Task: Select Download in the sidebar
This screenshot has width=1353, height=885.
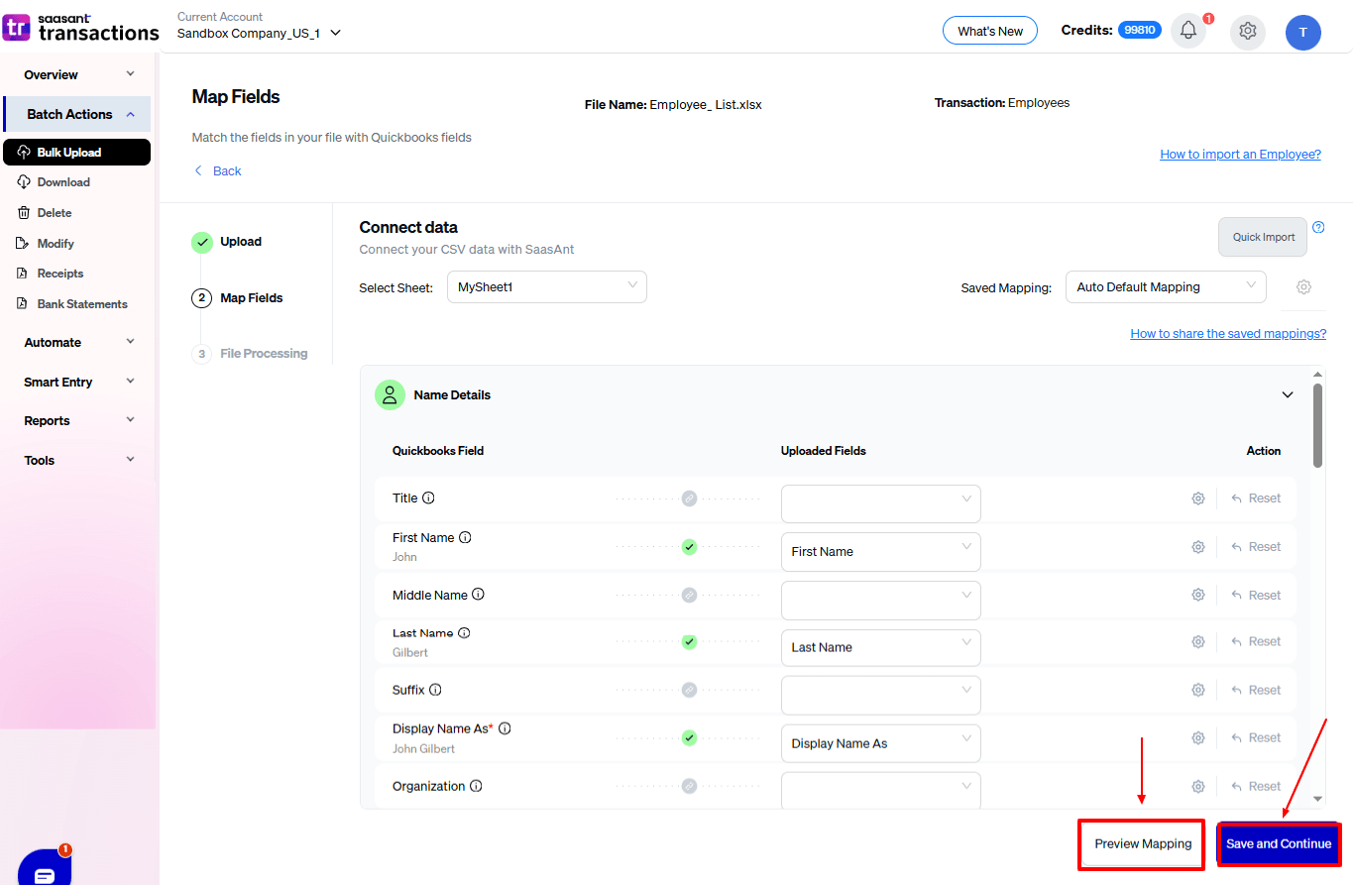Action: 63,182
